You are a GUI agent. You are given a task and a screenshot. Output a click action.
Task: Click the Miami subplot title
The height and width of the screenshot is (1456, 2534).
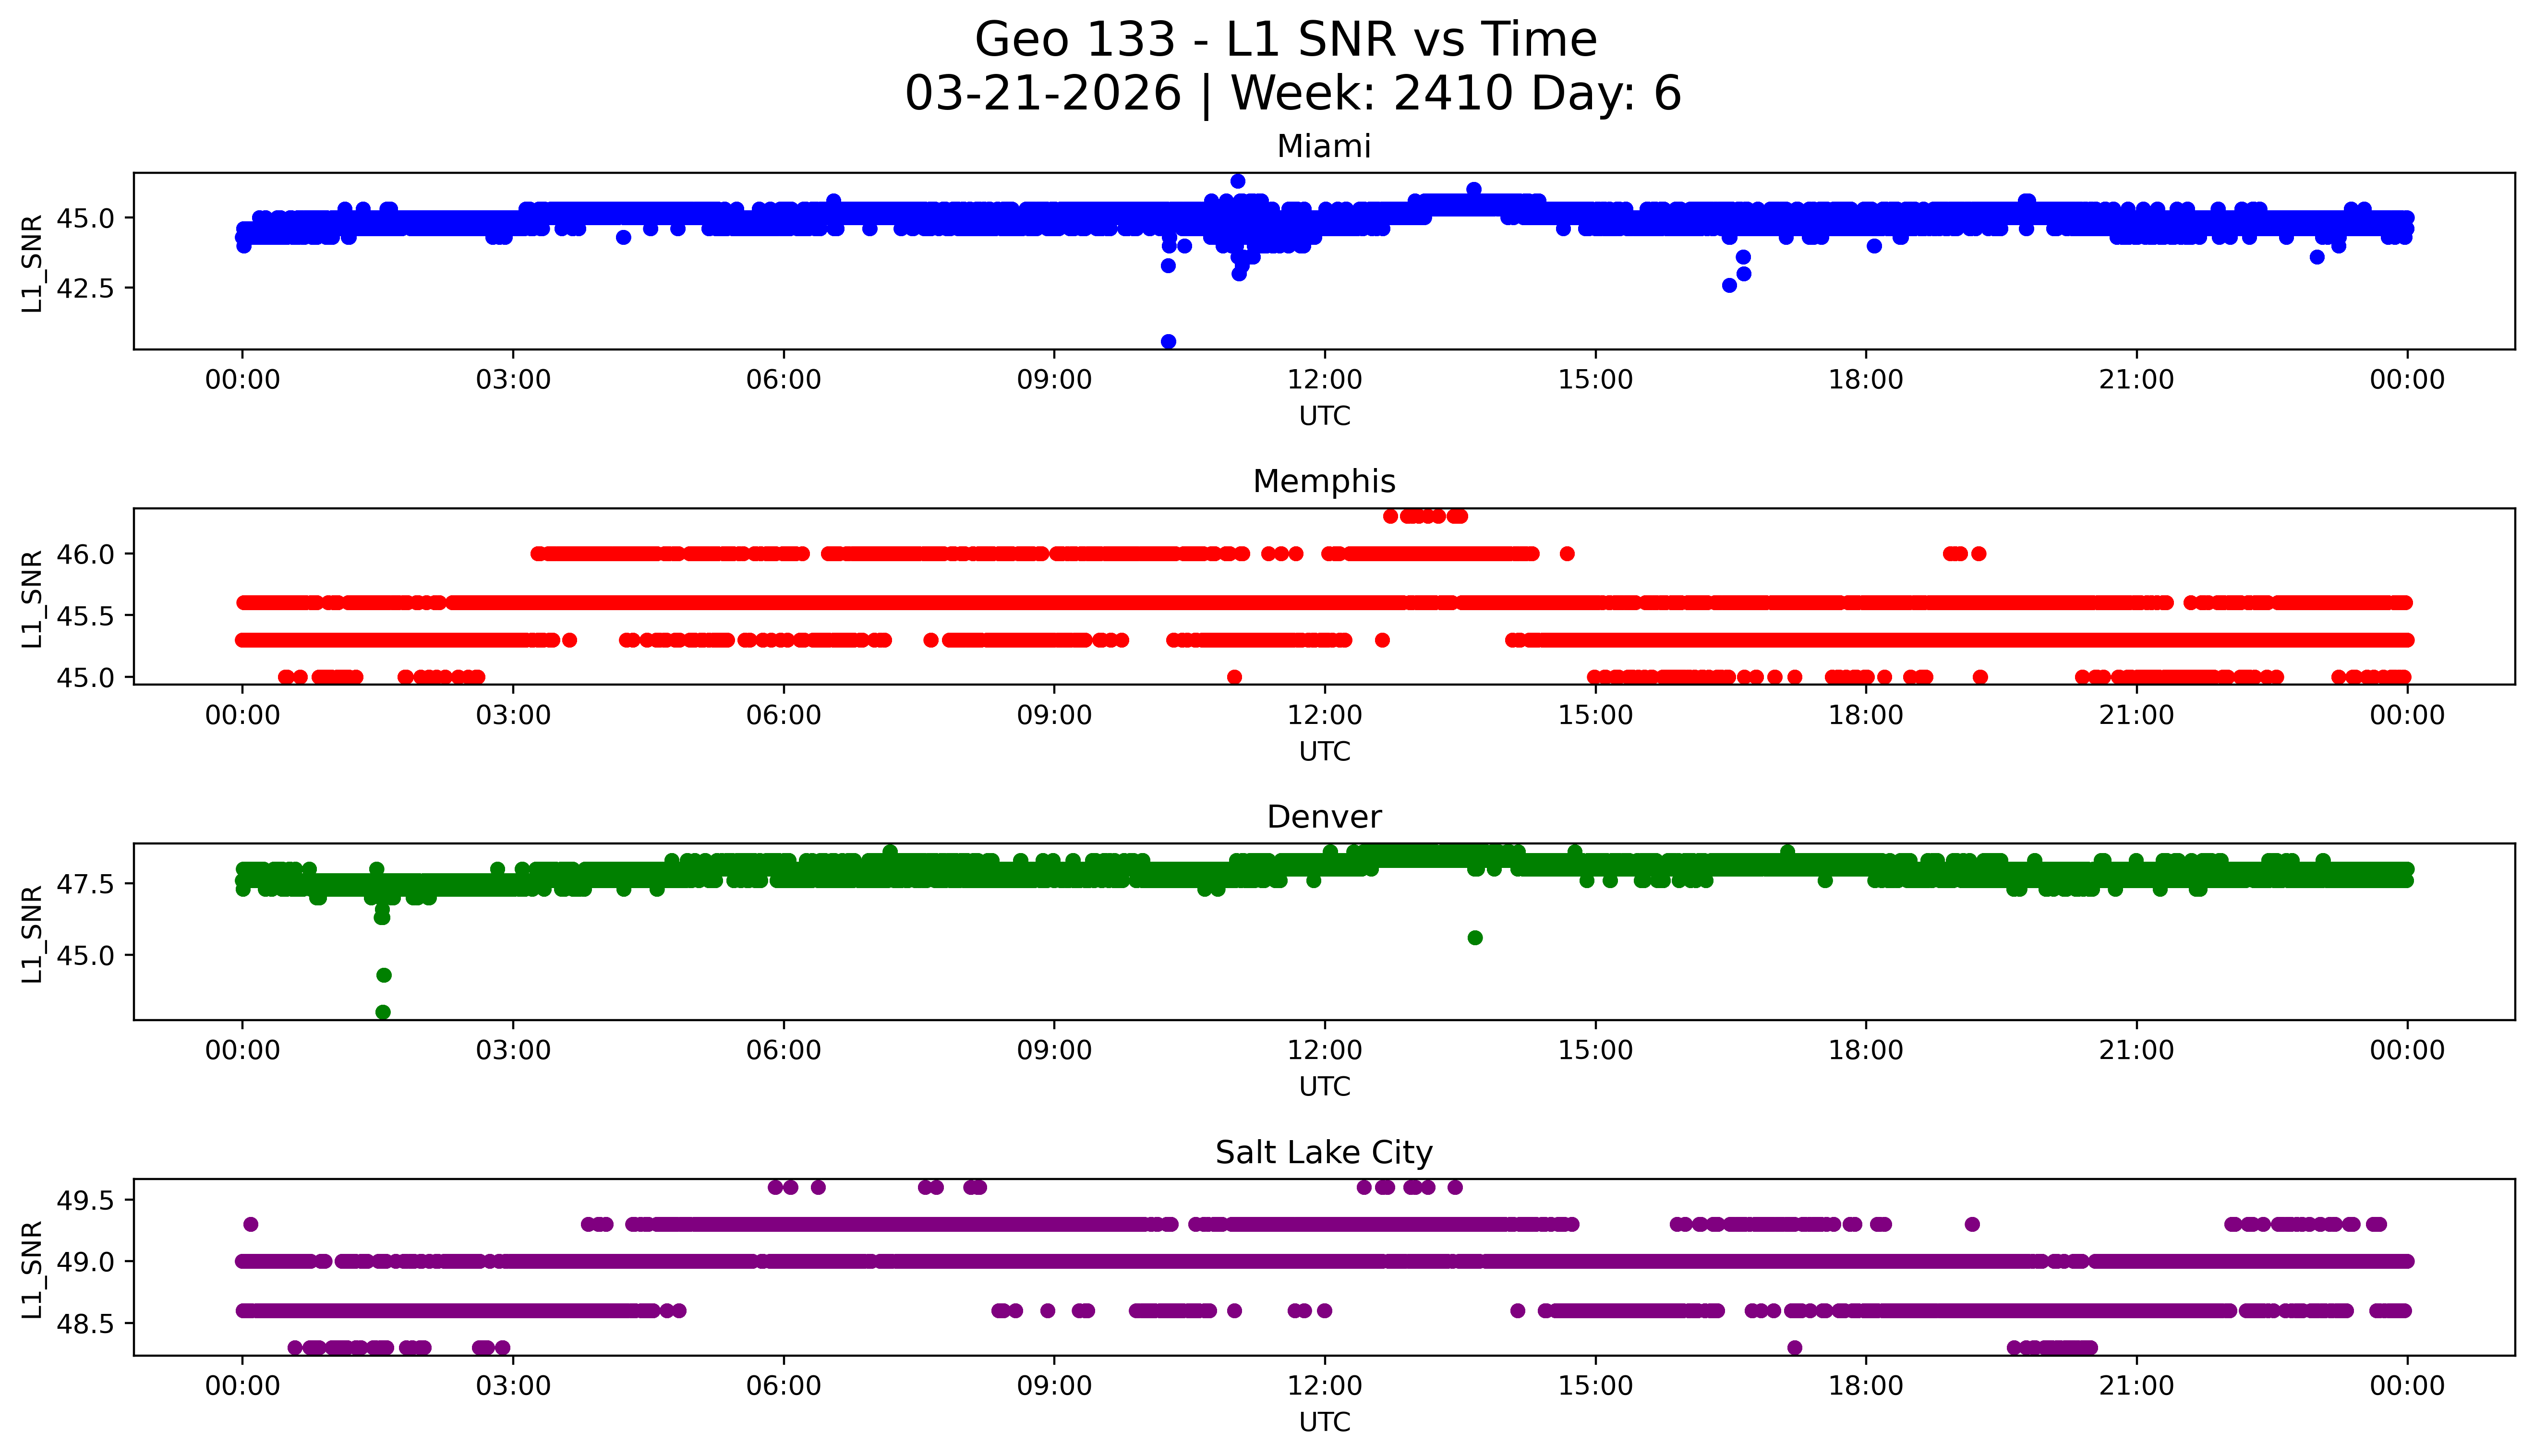coord(1323,147)
